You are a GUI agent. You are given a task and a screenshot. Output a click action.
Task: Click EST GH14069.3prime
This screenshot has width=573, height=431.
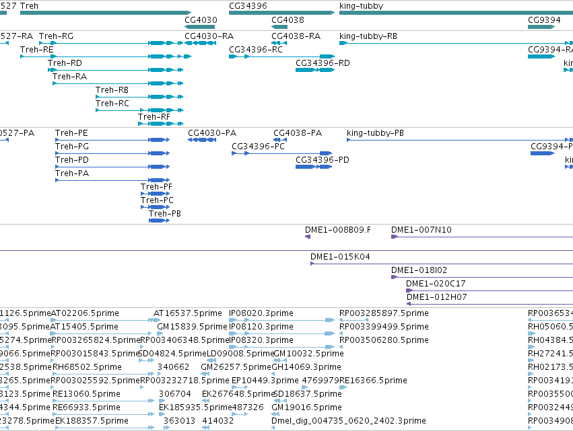point(273,374)
